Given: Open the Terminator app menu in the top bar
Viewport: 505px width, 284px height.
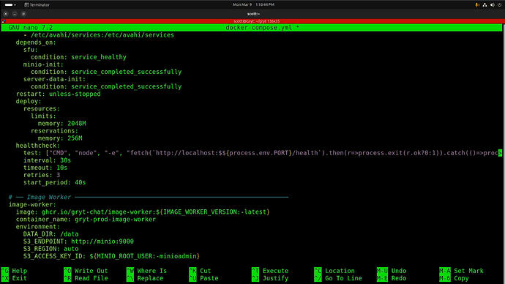Looking at the screenshot, I should point(37,5).
